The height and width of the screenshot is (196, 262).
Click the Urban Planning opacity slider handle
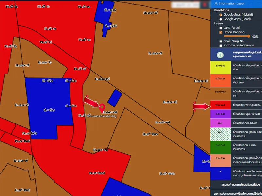pos(249,36)
